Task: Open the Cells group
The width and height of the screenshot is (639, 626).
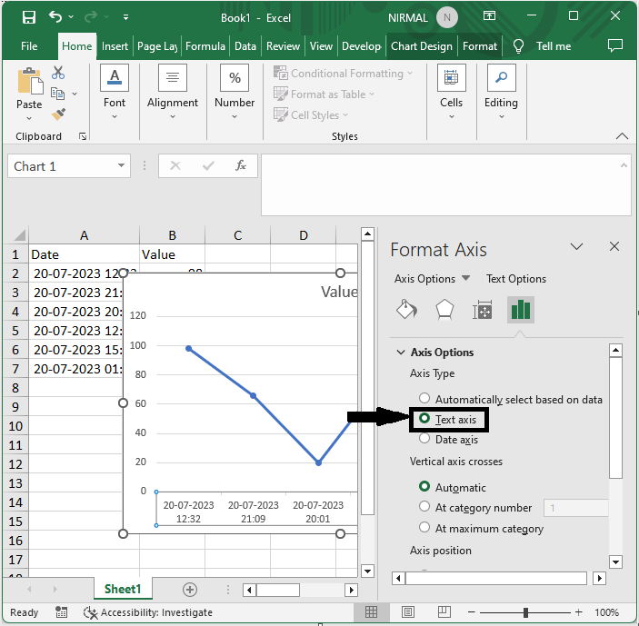Action: [451, 92]
